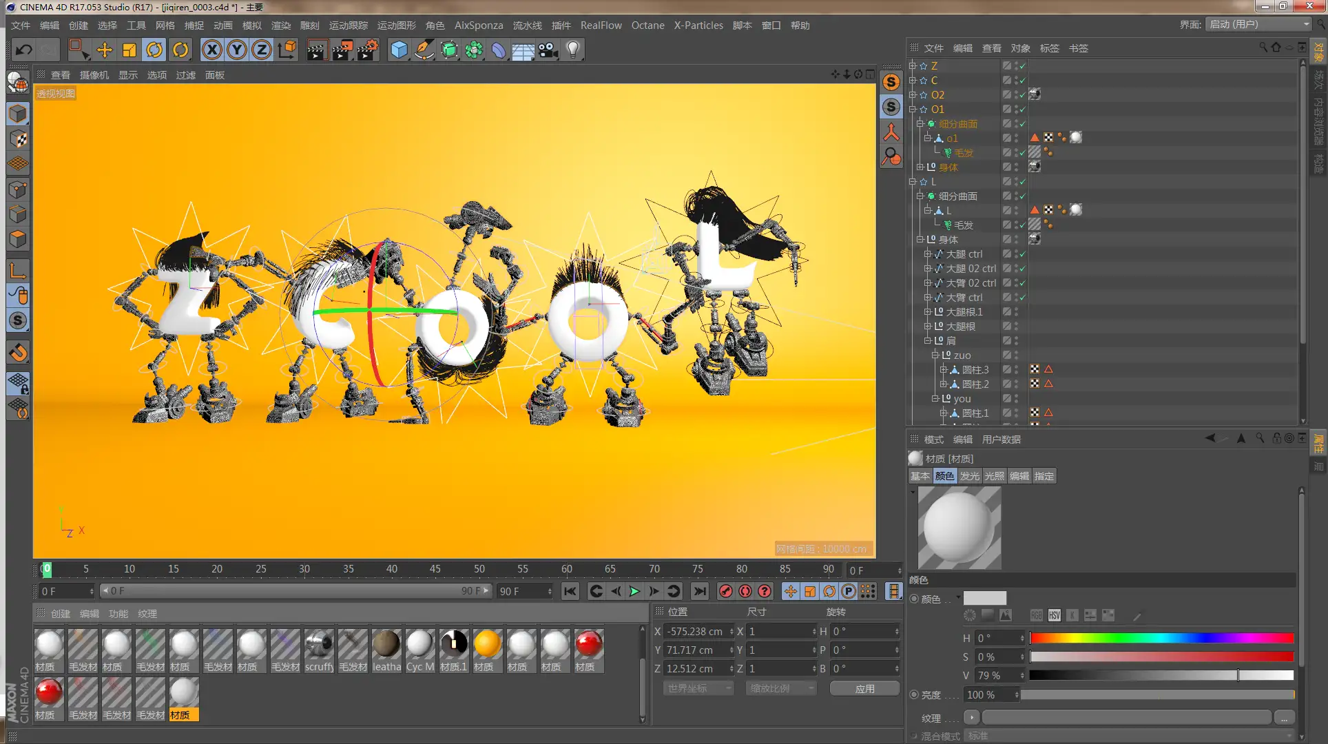Screen dimensions: 1328x744
Task: Open the 界面 layout dropdown
Action: pyautogui.click(x=1258, y=24)
